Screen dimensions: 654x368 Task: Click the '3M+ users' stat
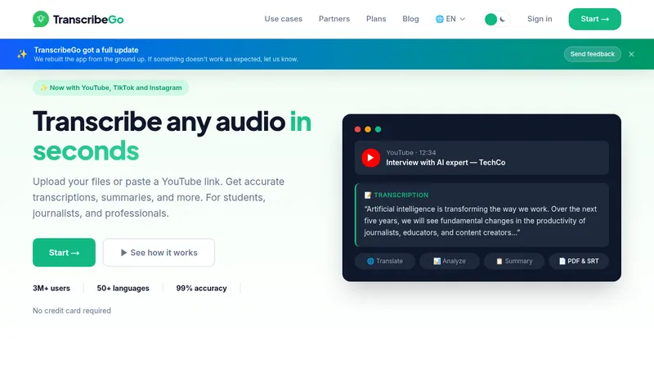pos(52,289)
